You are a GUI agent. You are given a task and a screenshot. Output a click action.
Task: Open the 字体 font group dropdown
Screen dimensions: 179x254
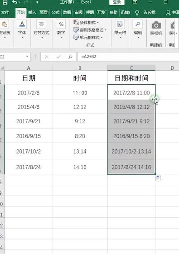22,29
